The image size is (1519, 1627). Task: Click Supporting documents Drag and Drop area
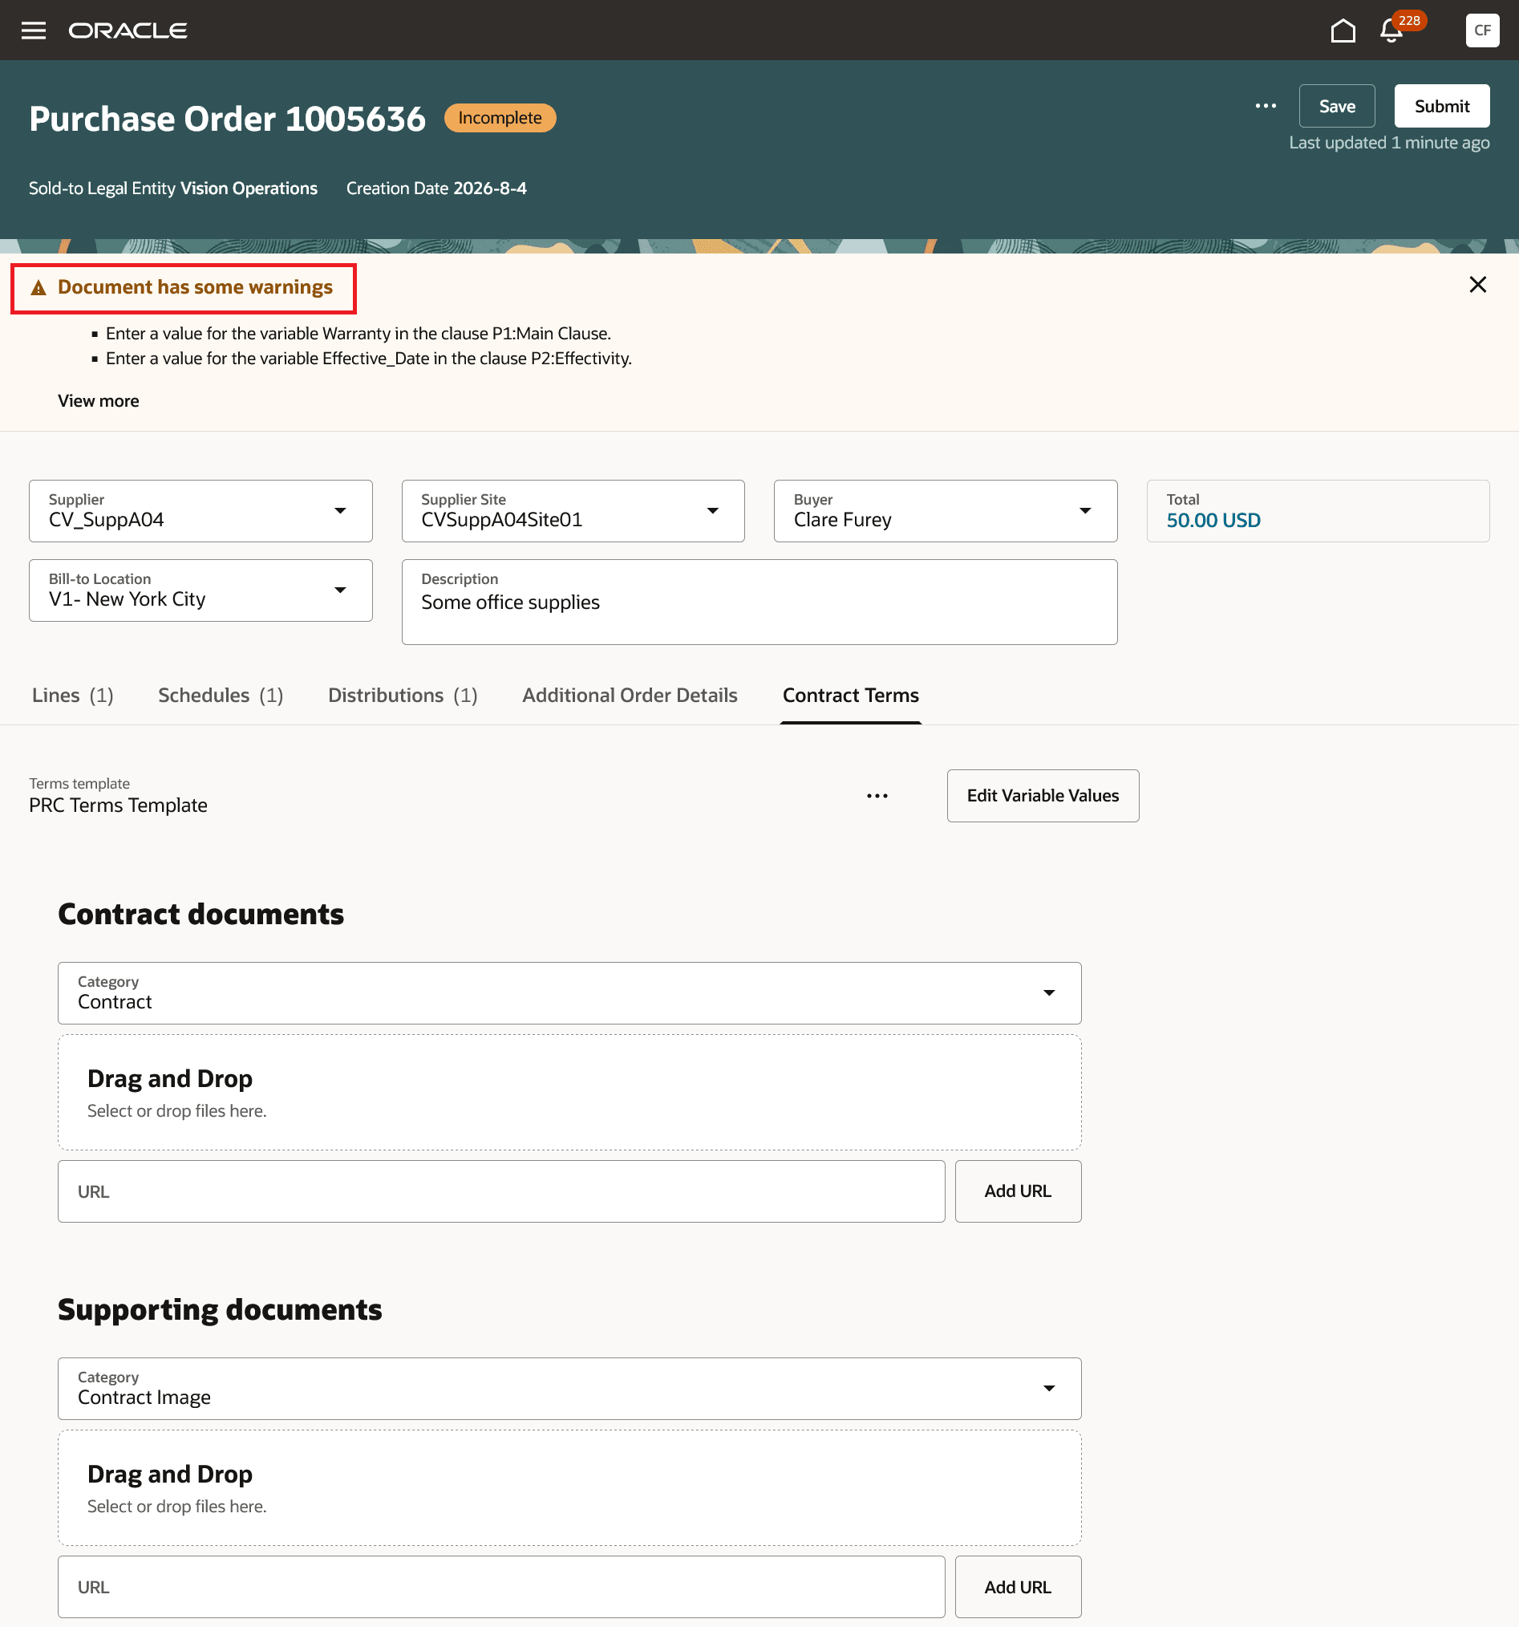569,1488
